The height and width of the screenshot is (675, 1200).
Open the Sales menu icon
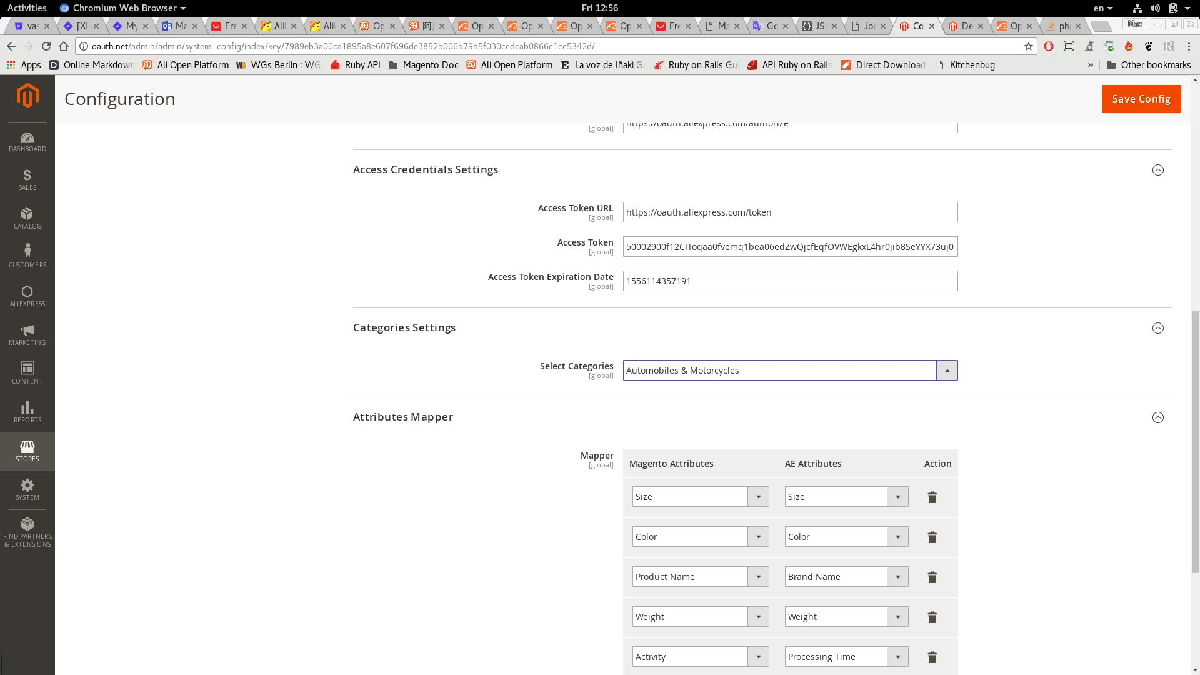pos(27,180)
